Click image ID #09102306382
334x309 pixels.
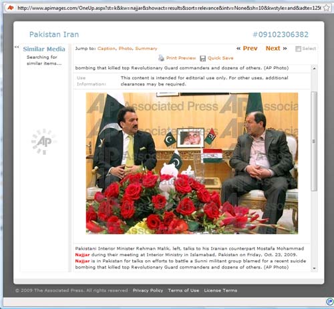281,35
